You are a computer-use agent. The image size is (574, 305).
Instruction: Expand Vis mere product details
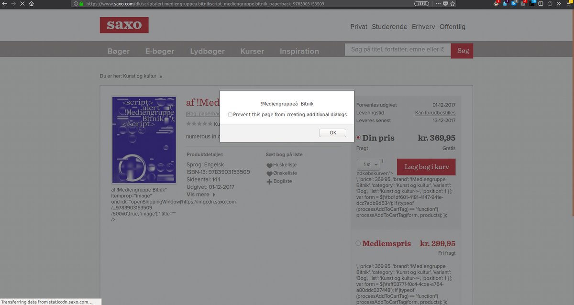pyautogui.click(x=200, y=195)
